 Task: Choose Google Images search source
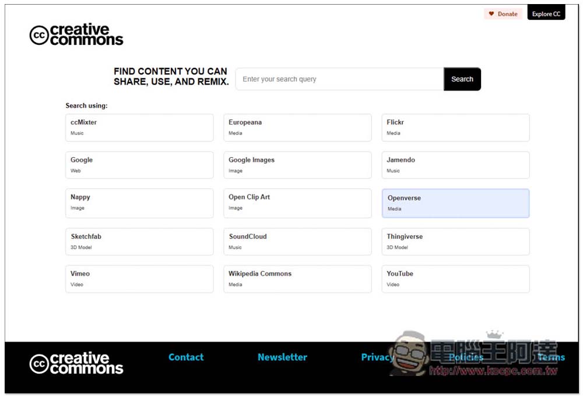point(297,165)
